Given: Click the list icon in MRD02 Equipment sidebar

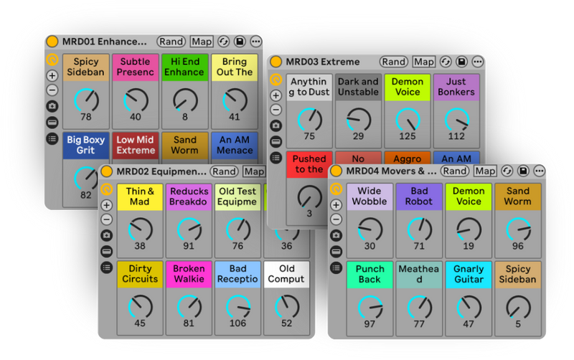Looking at the screenshot, I should 106,267.
